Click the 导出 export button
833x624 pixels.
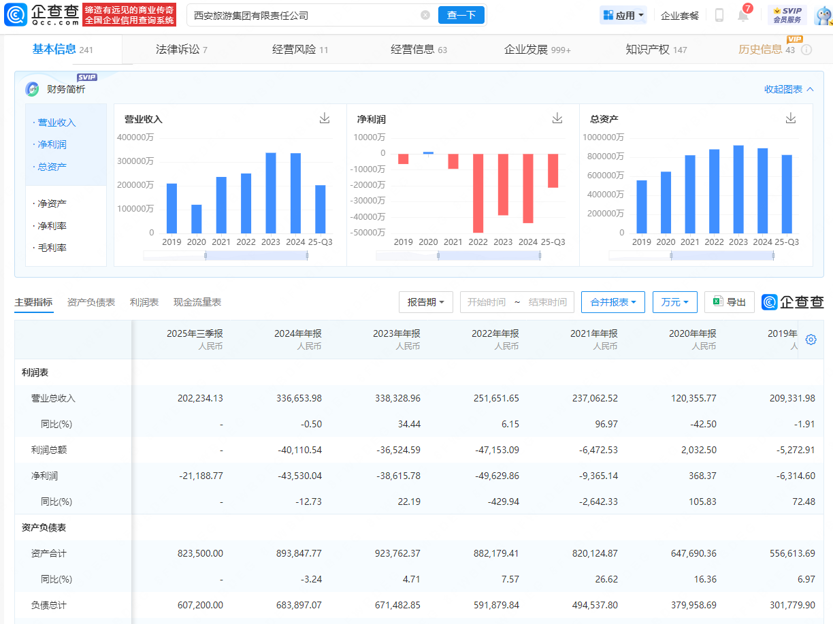point(730,302)
